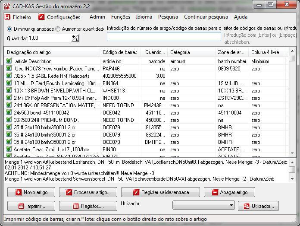Viewport: 300px width, 226px height.
Task: Click the article list vertical scrollbar
Action: [292, 104]
